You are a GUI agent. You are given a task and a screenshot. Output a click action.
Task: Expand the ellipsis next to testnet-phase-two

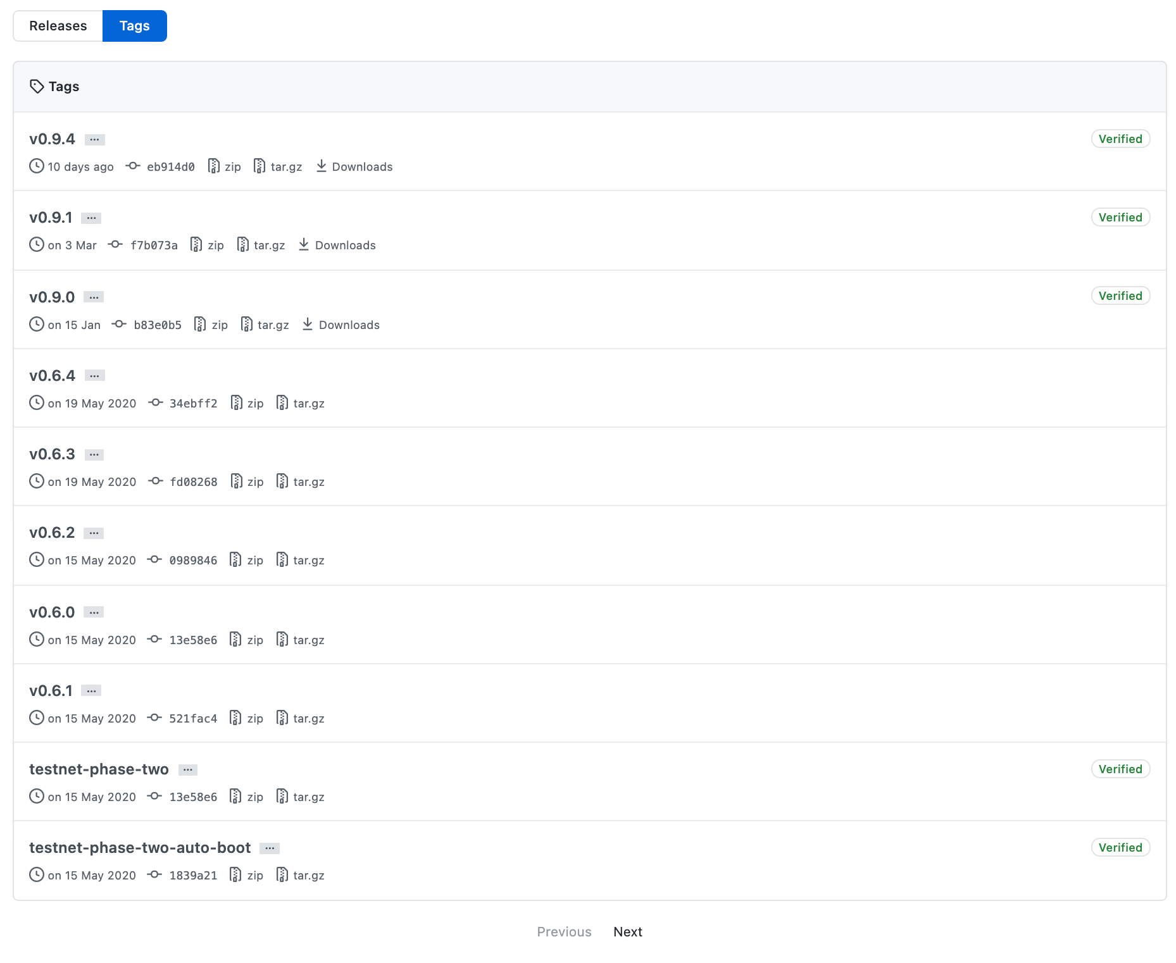pyautogui.click(x=188, y=770)
